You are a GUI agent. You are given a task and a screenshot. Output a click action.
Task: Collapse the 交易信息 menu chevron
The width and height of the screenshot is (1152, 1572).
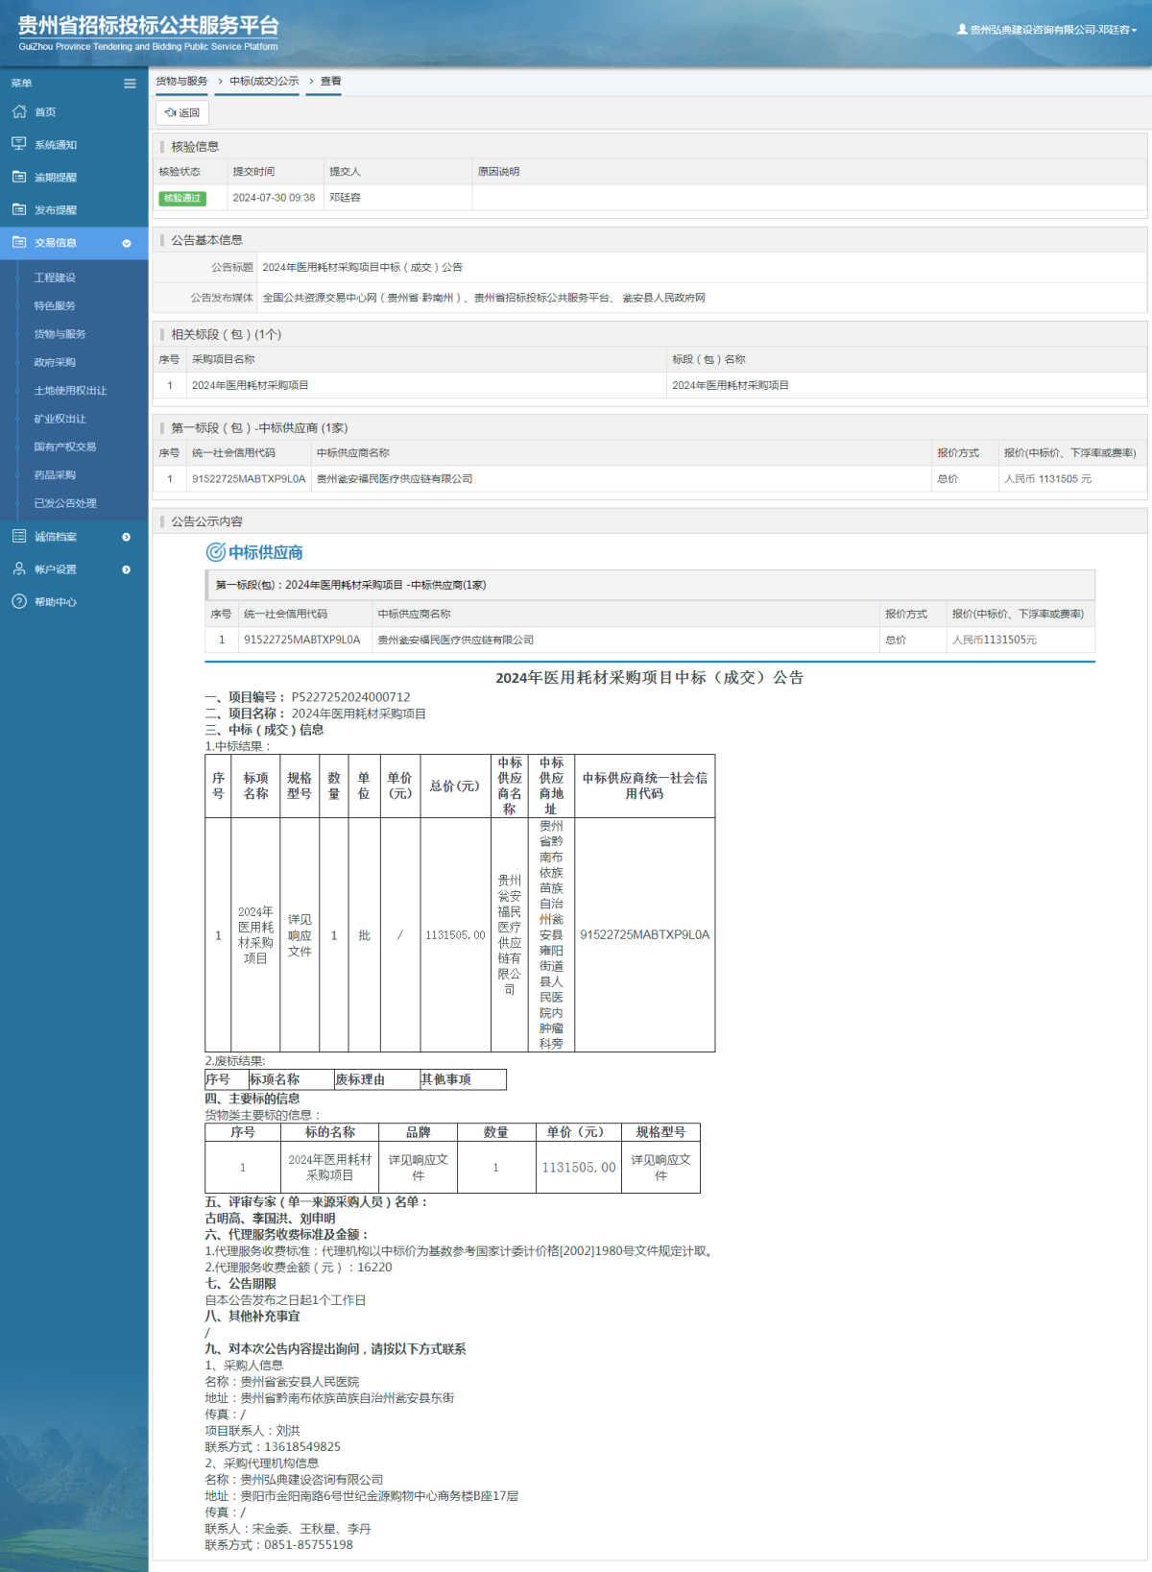coord(127,243)
